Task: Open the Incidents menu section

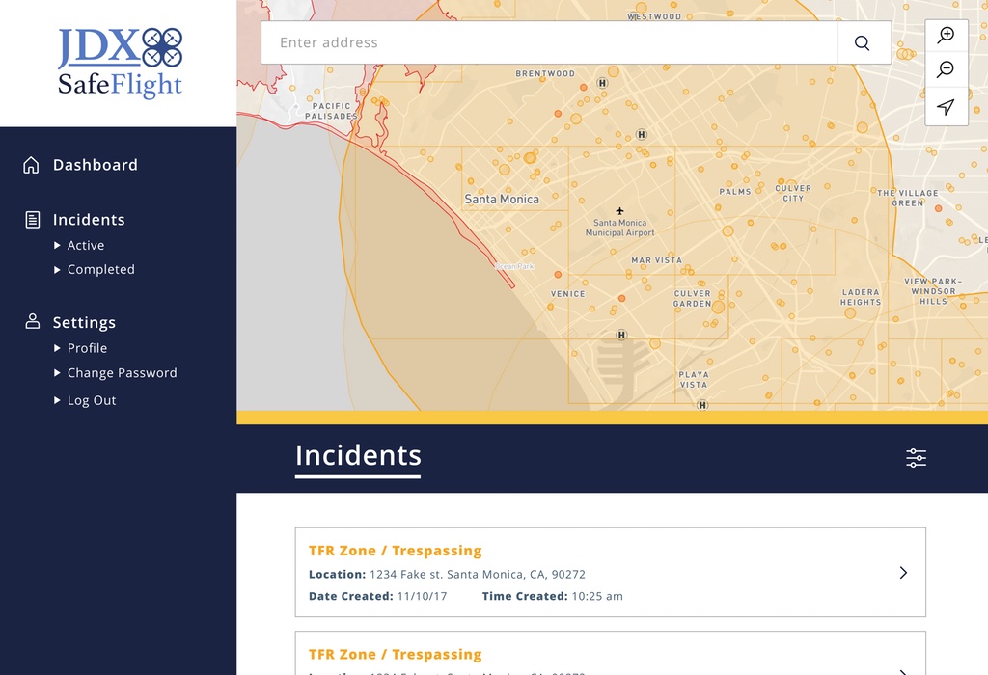Action: click(x=89, y=220)
